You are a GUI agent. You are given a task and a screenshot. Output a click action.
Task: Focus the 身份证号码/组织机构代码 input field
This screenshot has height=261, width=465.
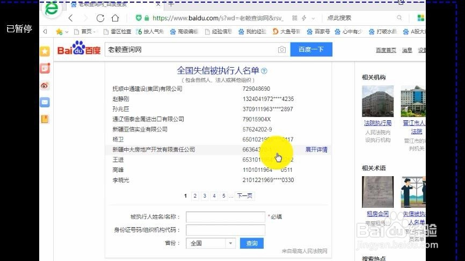(226, 230)
